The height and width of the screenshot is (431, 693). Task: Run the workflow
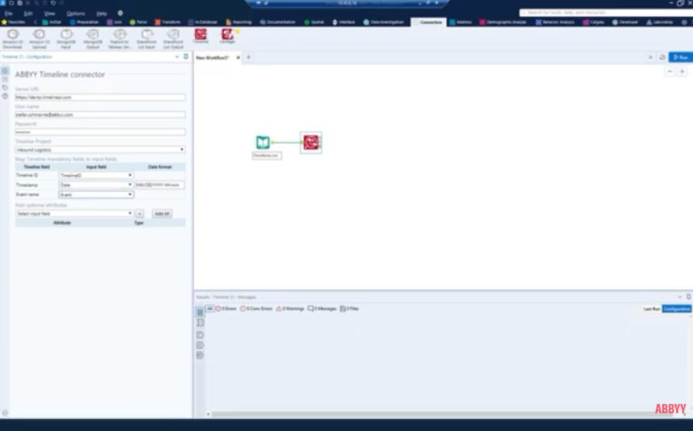coord(681,57)
